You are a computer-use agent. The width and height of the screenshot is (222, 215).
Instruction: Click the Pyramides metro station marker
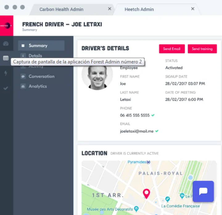tap(148, 162)
